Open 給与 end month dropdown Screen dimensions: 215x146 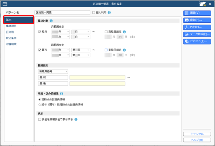pos(81,37)
